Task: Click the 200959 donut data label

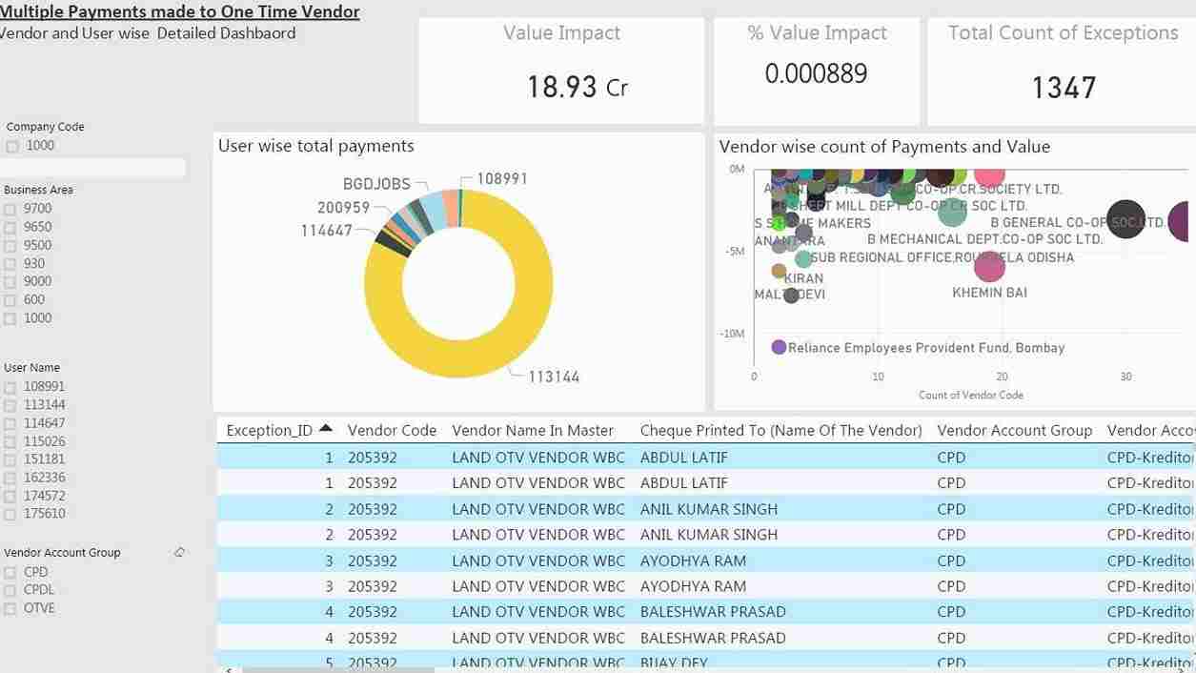Action: point(343,208)
